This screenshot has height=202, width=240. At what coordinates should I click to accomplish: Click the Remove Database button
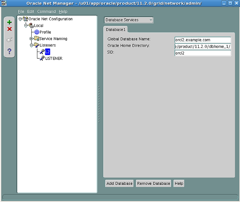pyautogui.click(x=154, y=183)
